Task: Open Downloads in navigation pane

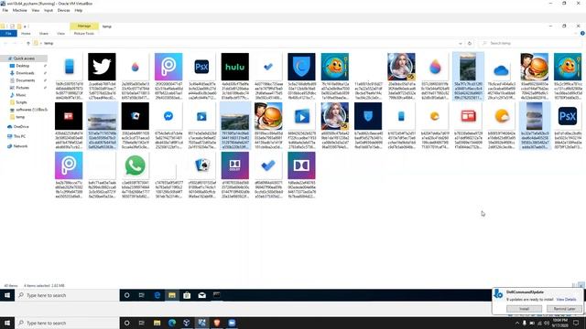Action: [x=25, y=73]
